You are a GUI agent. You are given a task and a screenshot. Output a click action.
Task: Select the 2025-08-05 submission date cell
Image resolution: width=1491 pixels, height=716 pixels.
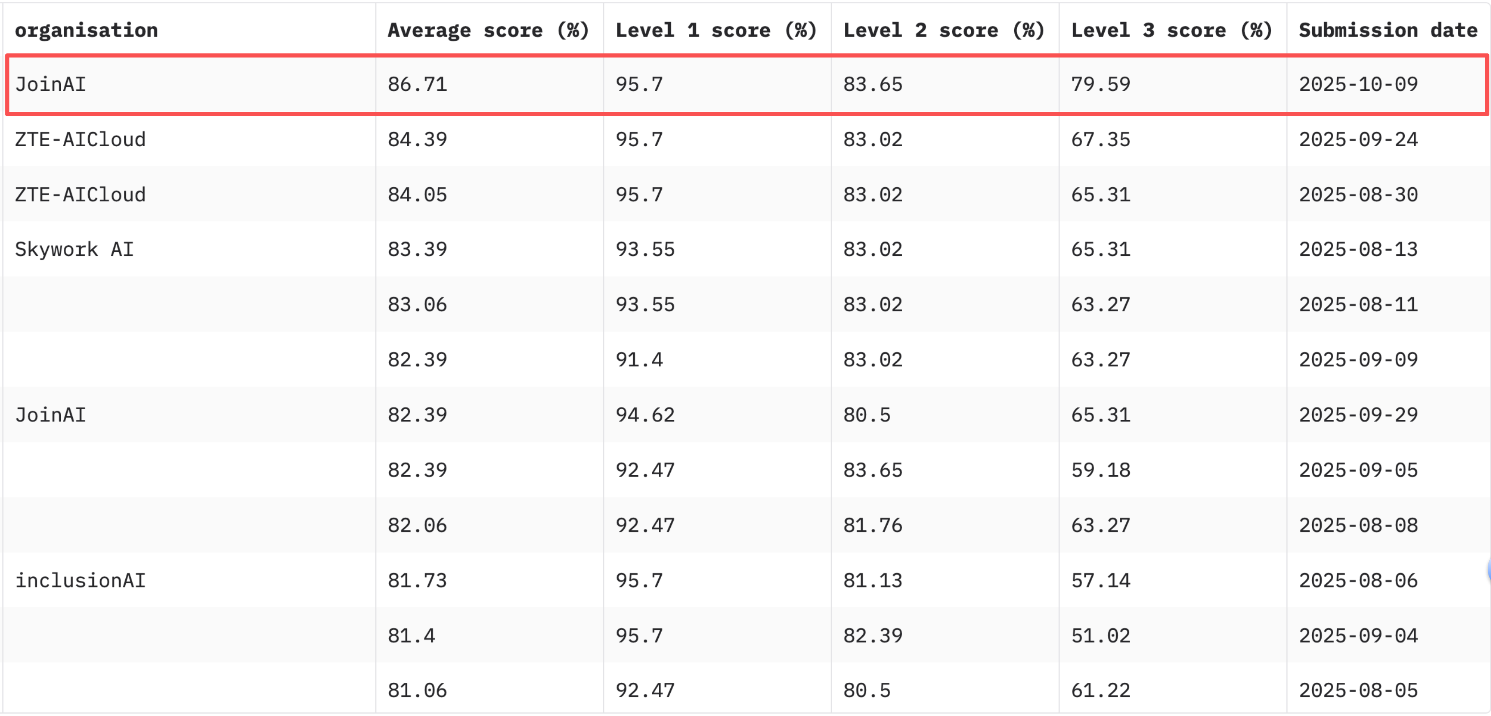coord(1358,690)
